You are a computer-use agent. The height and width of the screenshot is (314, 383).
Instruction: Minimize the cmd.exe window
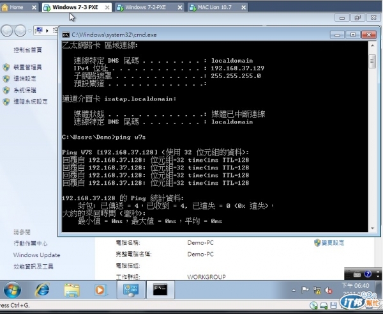click(337, 35)
